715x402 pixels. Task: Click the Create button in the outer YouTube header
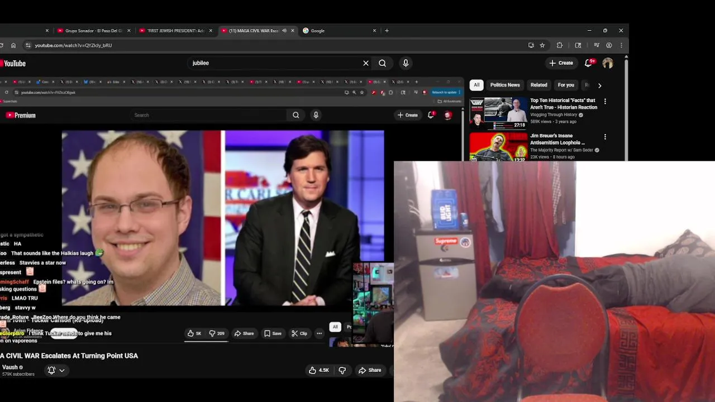point(561,63)
